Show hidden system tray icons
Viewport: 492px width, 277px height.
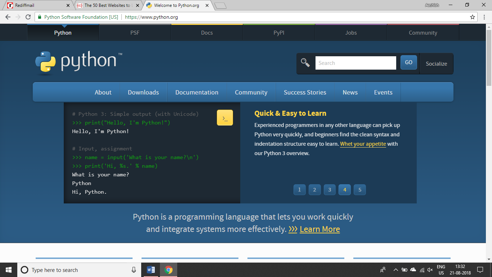click(x=395, y=270)
